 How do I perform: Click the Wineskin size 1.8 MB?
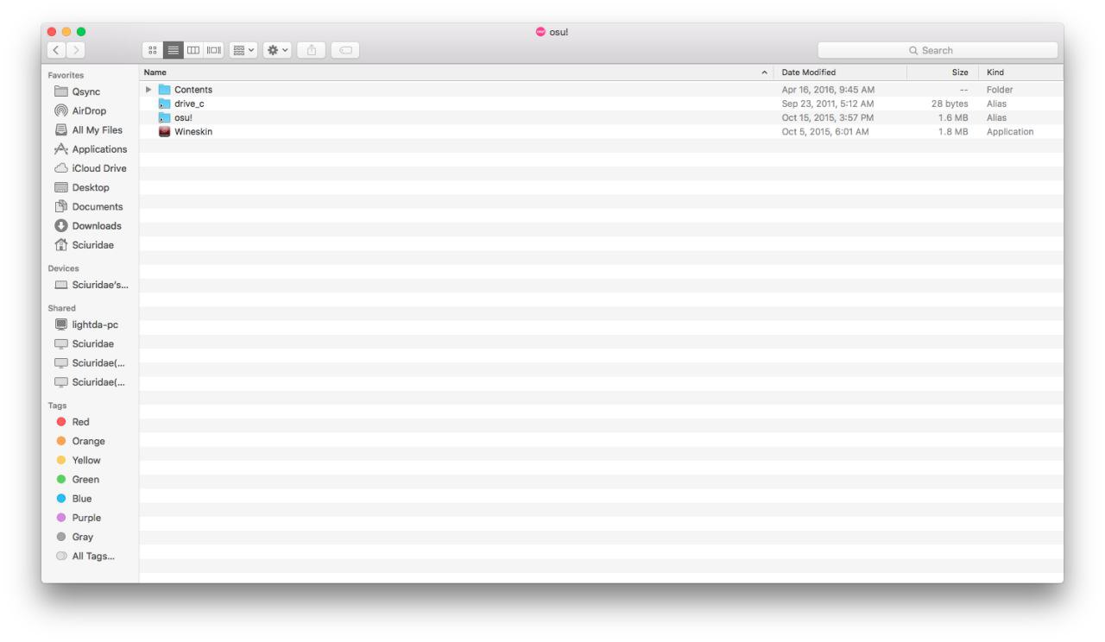(955, 132)
